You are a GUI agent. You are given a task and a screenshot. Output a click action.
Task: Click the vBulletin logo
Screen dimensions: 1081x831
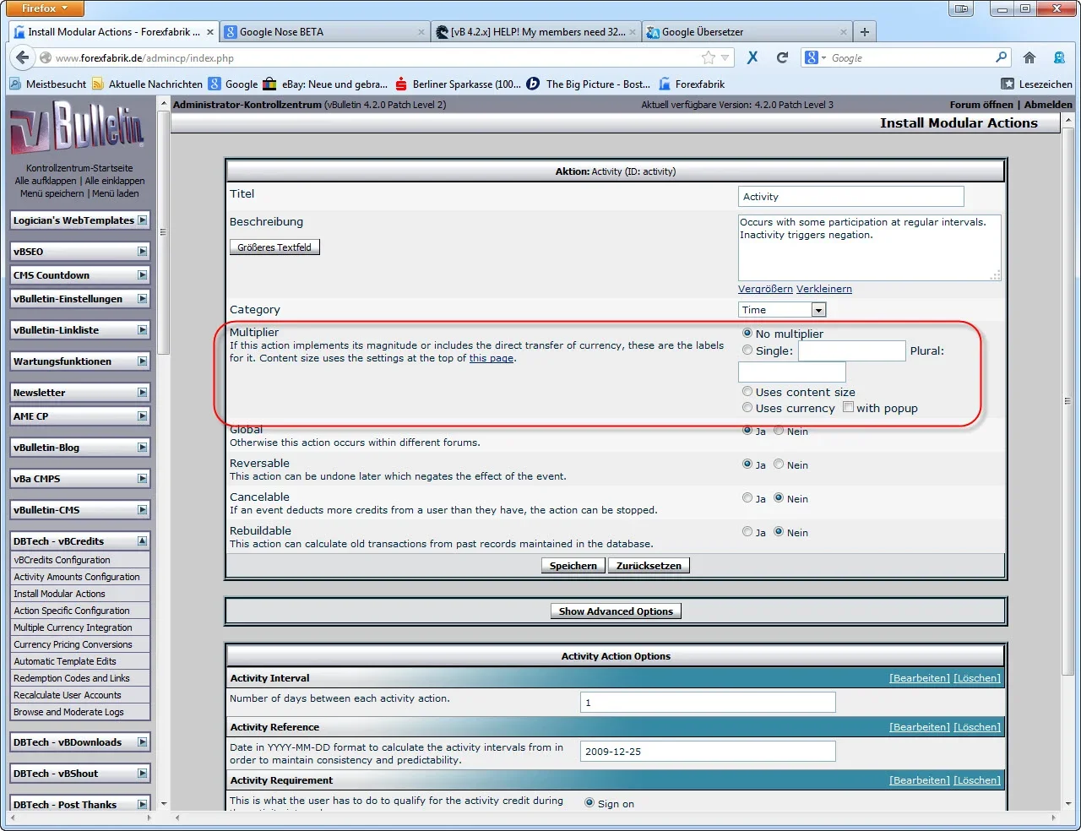pyautogui.click(x=78, y=128)
